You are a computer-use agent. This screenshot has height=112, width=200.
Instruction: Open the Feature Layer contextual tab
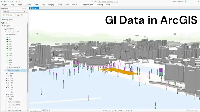tap(88, 5)
